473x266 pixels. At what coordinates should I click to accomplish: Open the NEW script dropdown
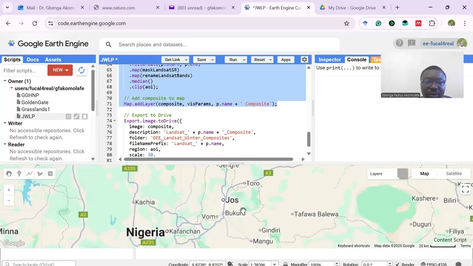coord(60,70)
